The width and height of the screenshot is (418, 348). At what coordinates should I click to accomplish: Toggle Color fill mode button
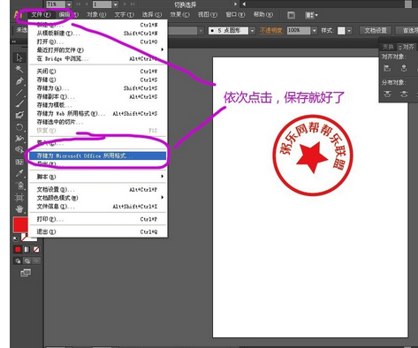point(18,249)
